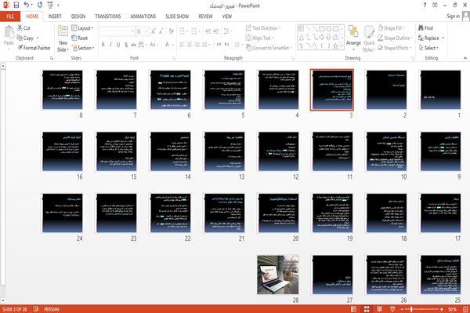
Task: Switch to the DESIGN tab
Action: (78, 16)
